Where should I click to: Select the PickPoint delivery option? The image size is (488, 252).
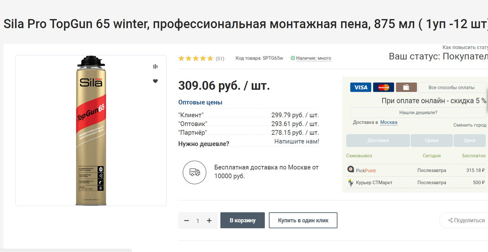click(416, 170)
